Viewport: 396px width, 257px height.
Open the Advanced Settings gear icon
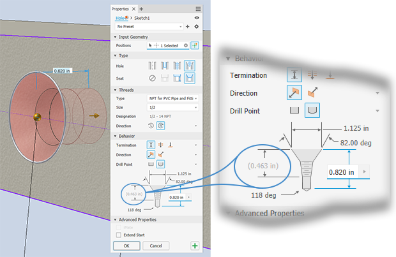coord(197,27)
